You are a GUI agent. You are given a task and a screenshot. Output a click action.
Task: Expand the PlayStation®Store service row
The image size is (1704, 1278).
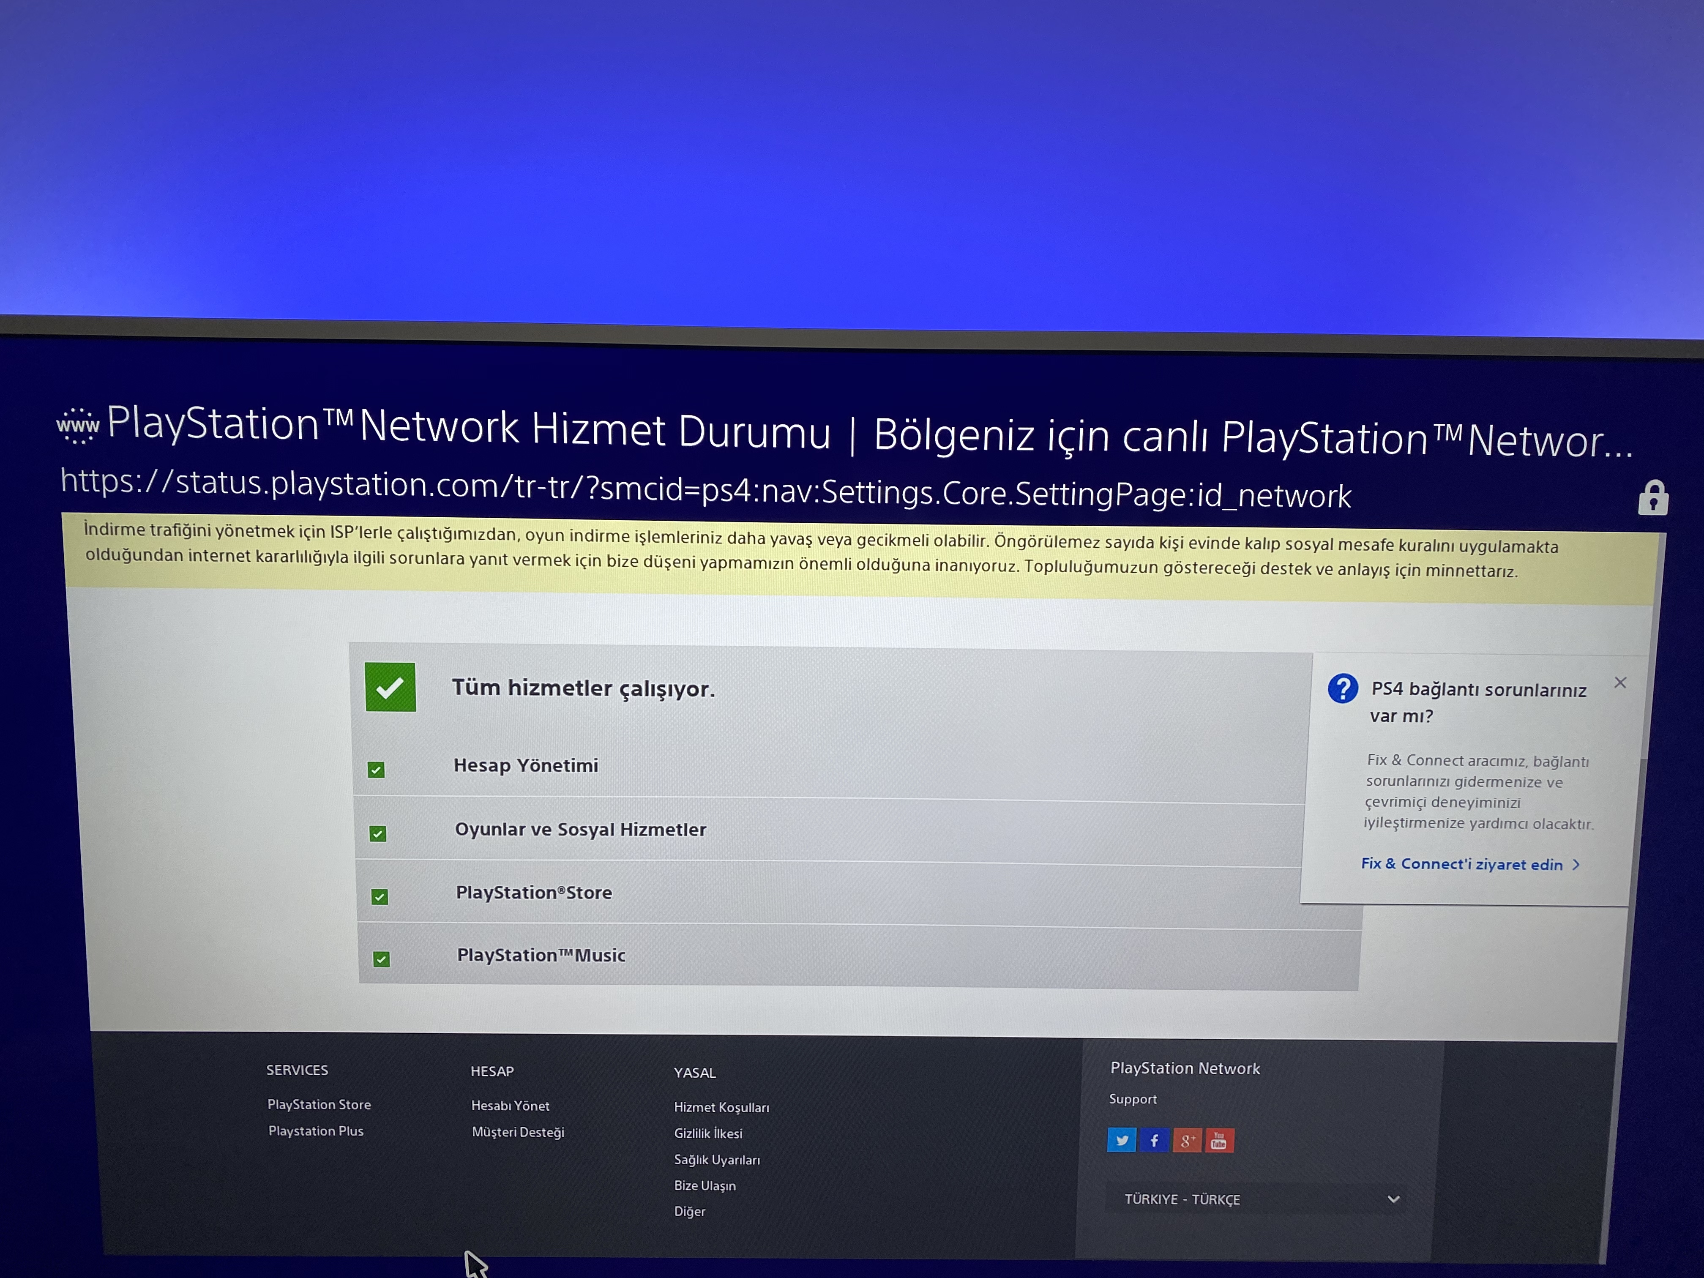point(859,894)
